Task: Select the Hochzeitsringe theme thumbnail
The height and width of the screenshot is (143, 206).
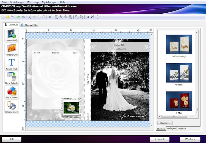Action: (x=179, y=44)
